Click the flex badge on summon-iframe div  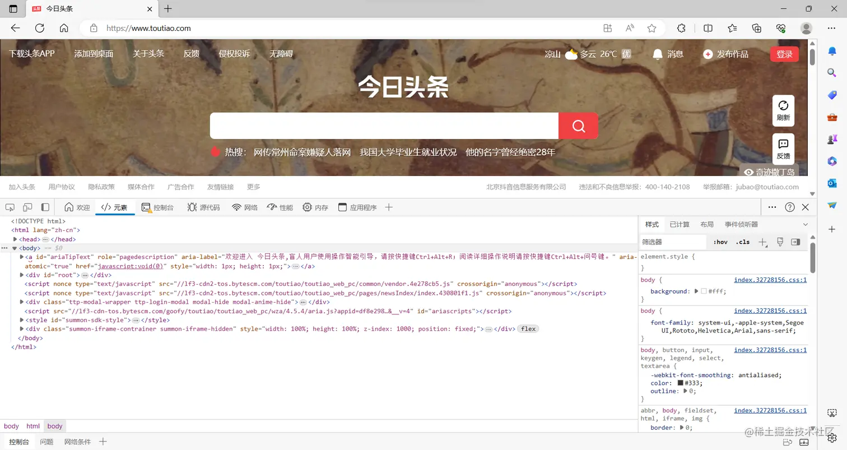(x=528, y=329)
